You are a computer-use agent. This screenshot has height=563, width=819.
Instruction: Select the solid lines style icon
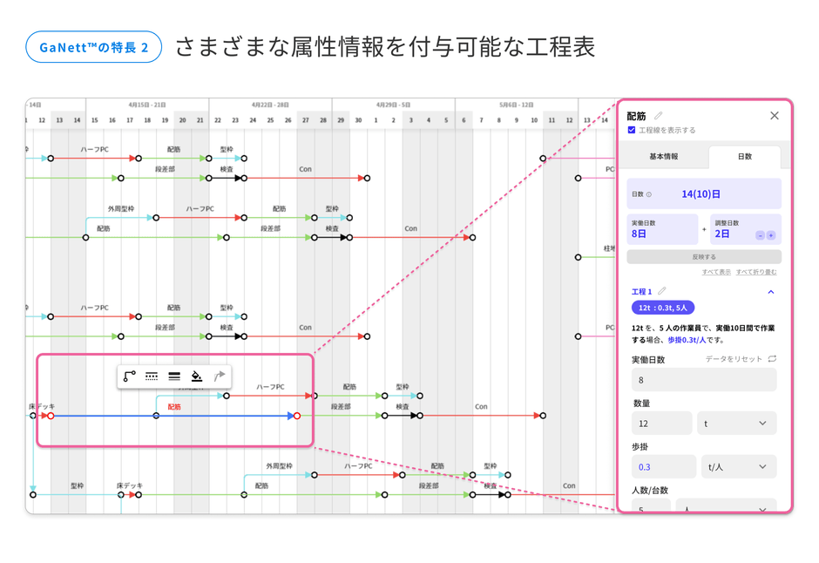[x=174, y=376]
